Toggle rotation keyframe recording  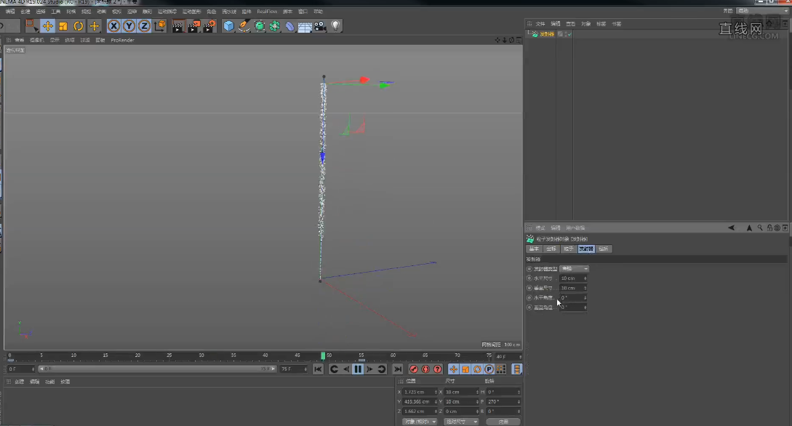coord(477,369)
